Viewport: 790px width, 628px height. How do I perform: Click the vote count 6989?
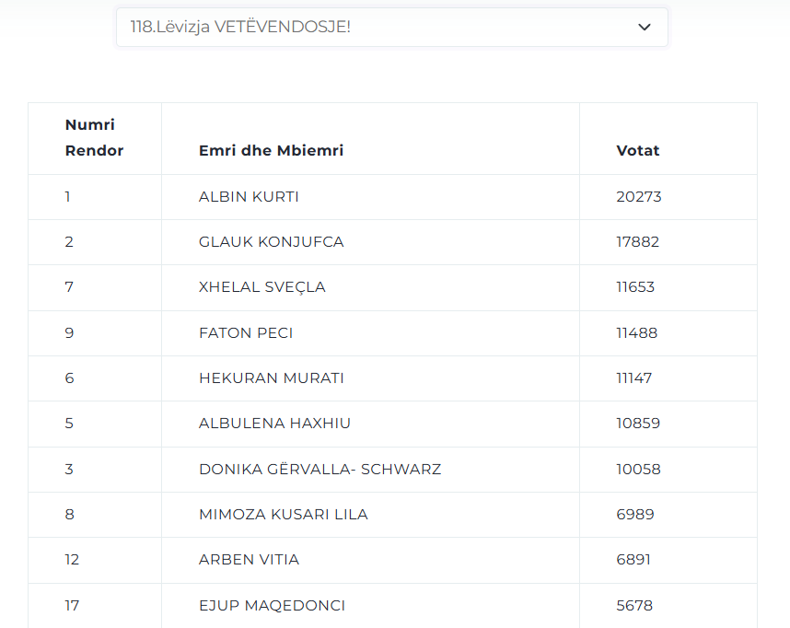tap(634, 515)
